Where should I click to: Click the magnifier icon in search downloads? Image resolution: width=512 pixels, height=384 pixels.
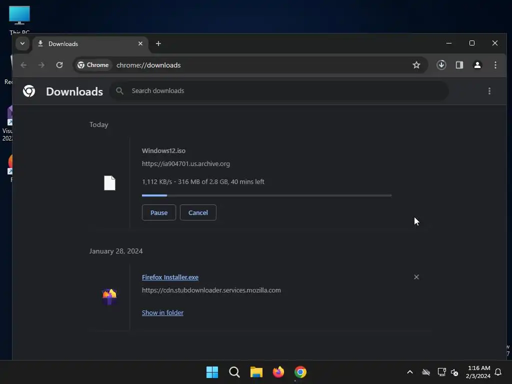(x=120, y=91)
